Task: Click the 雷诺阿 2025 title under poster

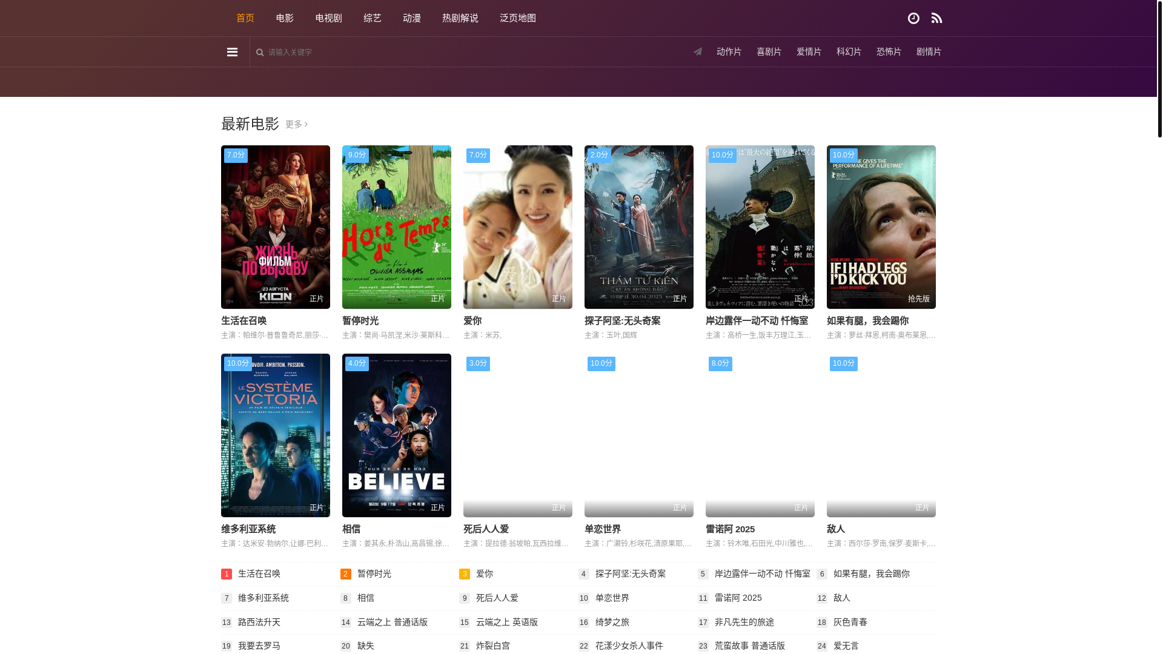Action: tap(730, 529)
